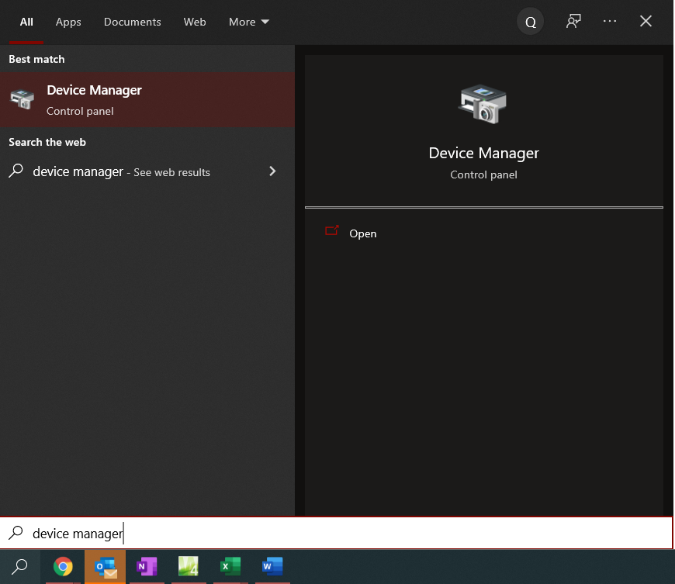Switch to the Web tab
The width and height of the screenshot is (675, 584).
(195, 22)
